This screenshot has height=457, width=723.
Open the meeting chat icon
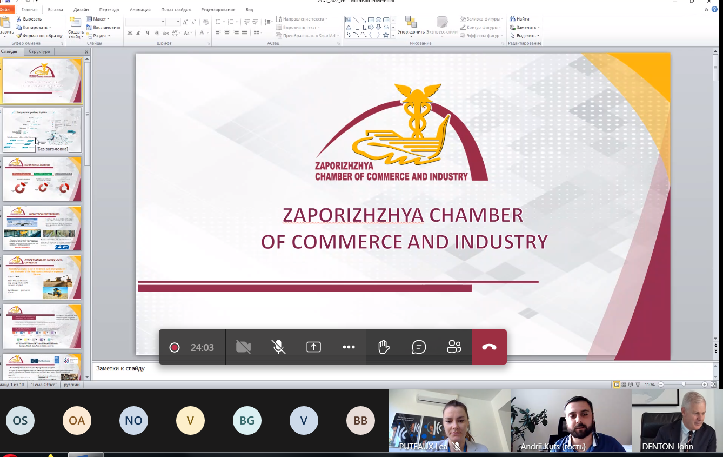[x=419, y=347]
